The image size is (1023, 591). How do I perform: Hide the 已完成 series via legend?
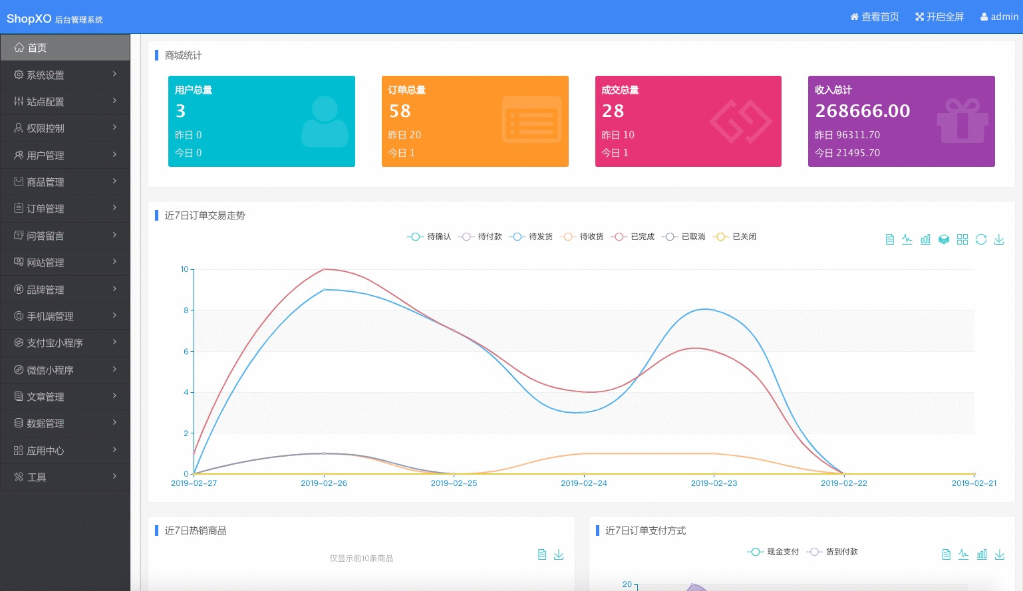633,237
